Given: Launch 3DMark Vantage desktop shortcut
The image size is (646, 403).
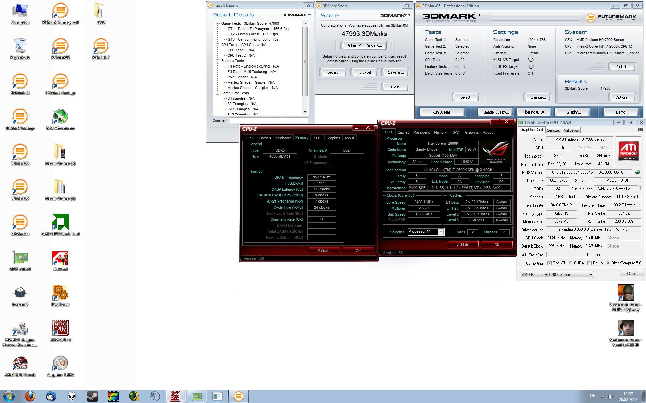Looking at the screenshot, I should pyautogui.click(x=20, y=120).
